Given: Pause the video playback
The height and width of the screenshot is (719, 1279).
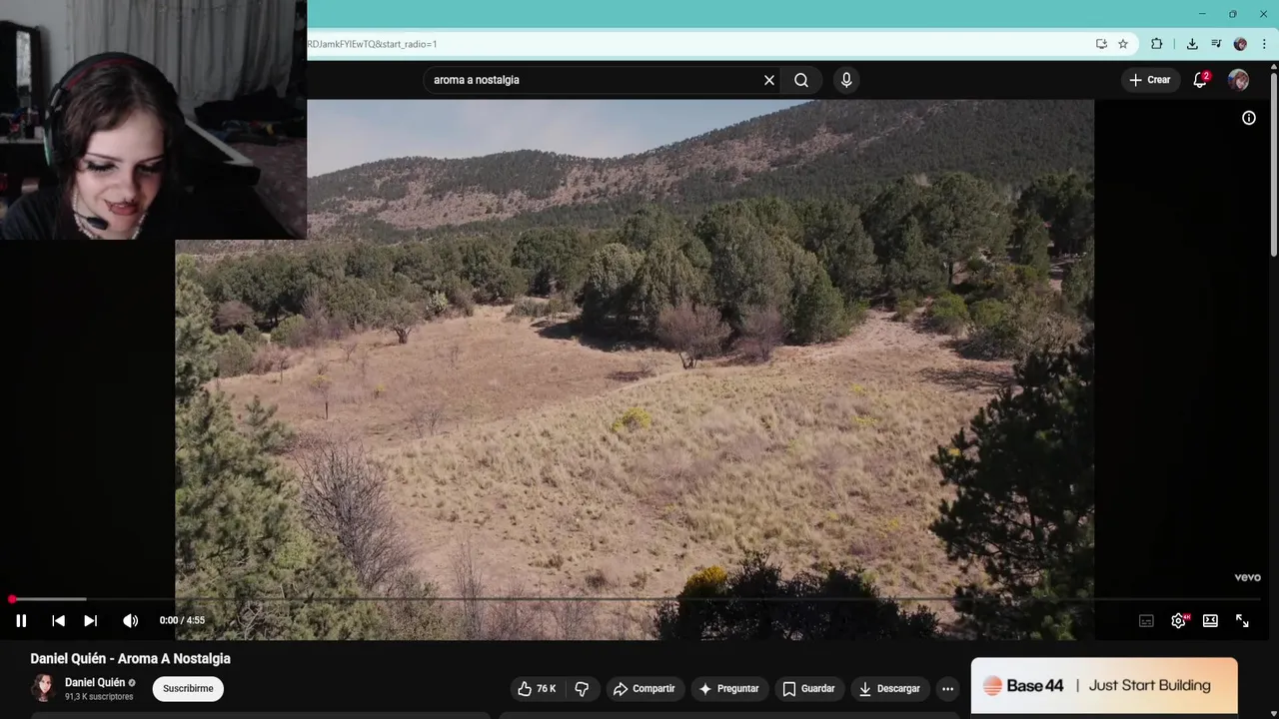Looking at the screenshot, I should [x=21, y=620].
